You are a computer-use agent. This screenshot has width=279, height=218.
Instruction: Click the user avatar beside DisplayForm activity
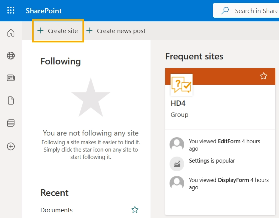coord(177,183)
